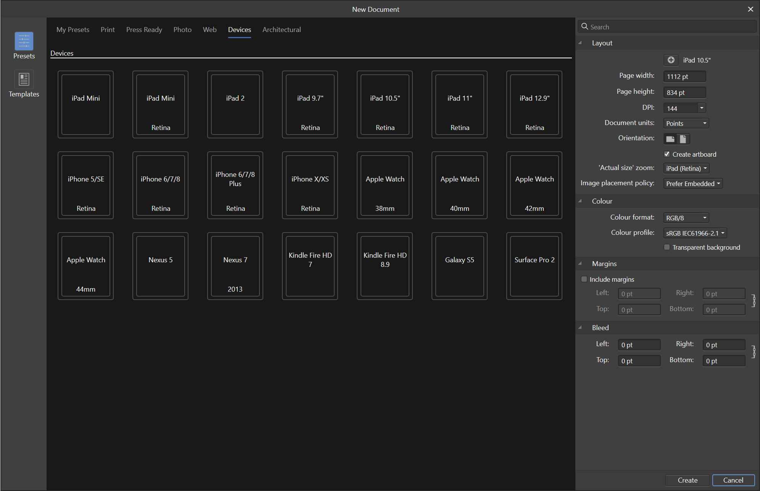Switch to Press Ready tab
The width and height of the screenshot is (760, 491).
(144, 29)
